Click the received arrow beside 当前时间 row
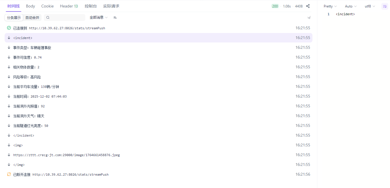This screenshot has height=188, width=390. (9, 96)
